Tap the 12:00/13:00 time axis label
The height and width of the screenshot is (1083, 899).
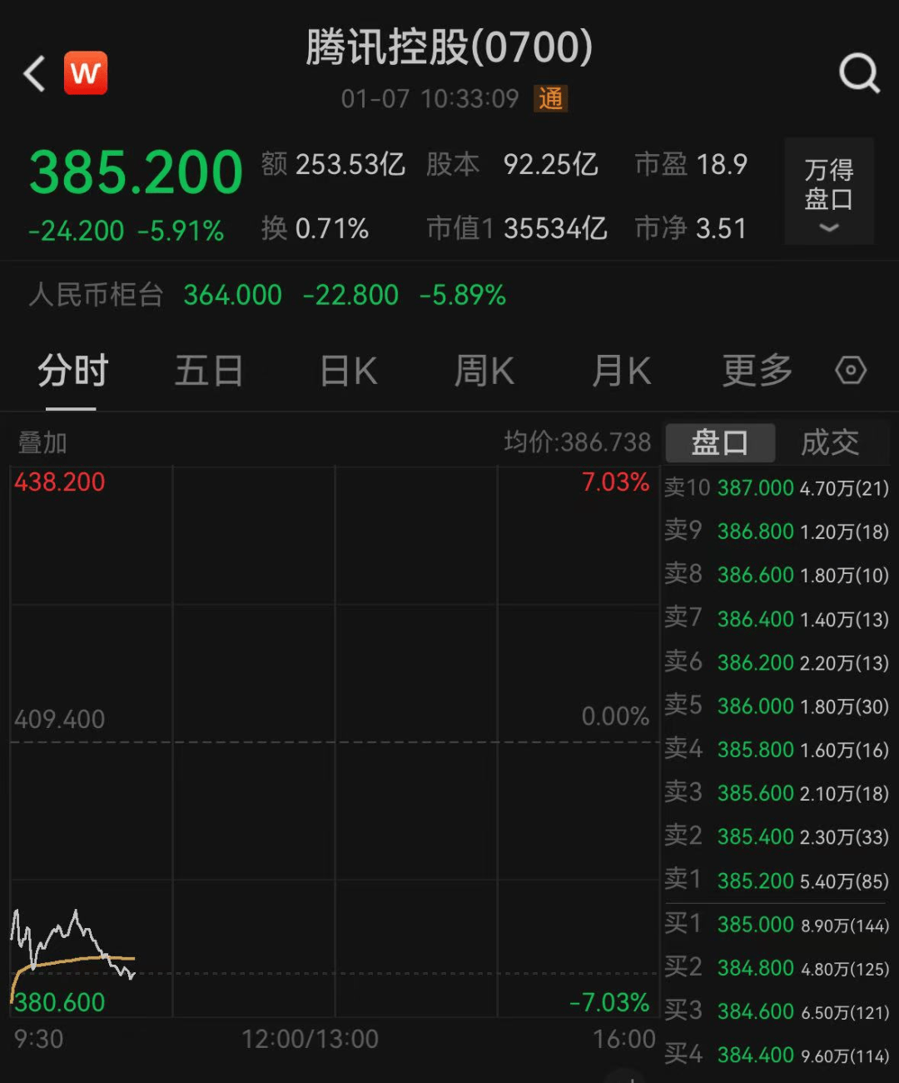tap(310, 1039)
